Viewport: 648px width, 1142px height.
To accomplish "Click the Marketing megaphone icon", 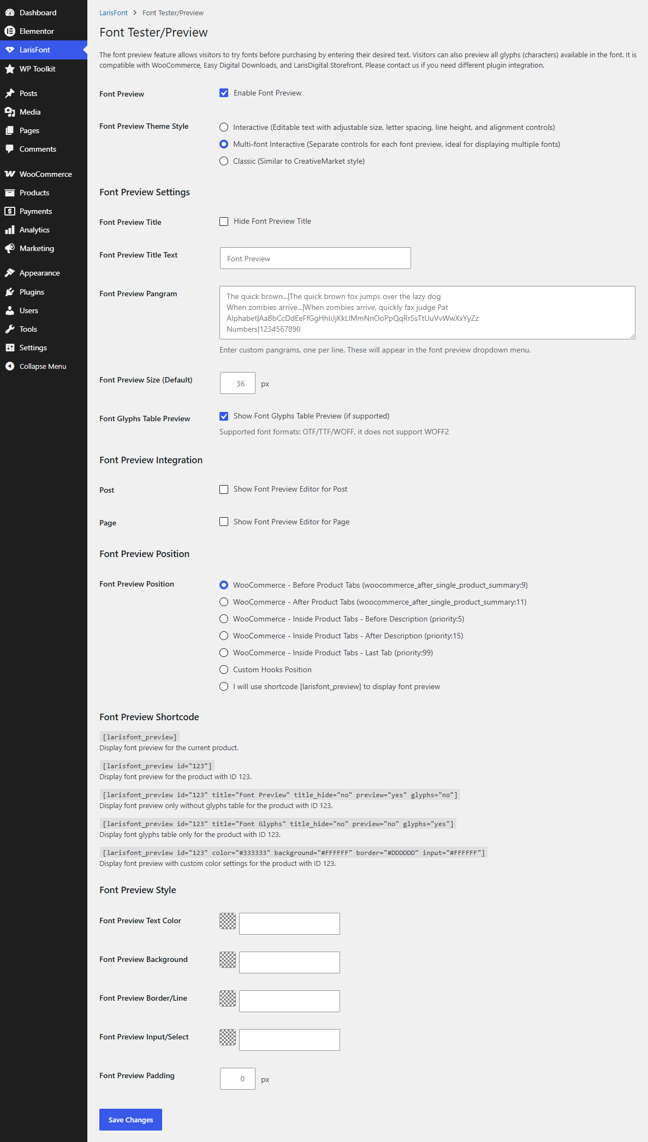I will point(10,248).
